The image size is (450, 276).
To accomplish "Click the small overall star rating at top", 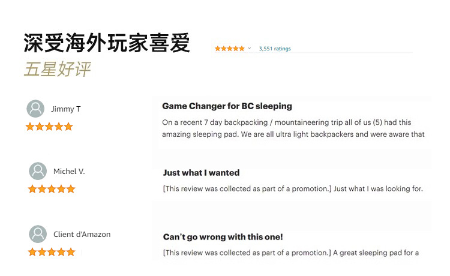I will click(x=230, y=49).
